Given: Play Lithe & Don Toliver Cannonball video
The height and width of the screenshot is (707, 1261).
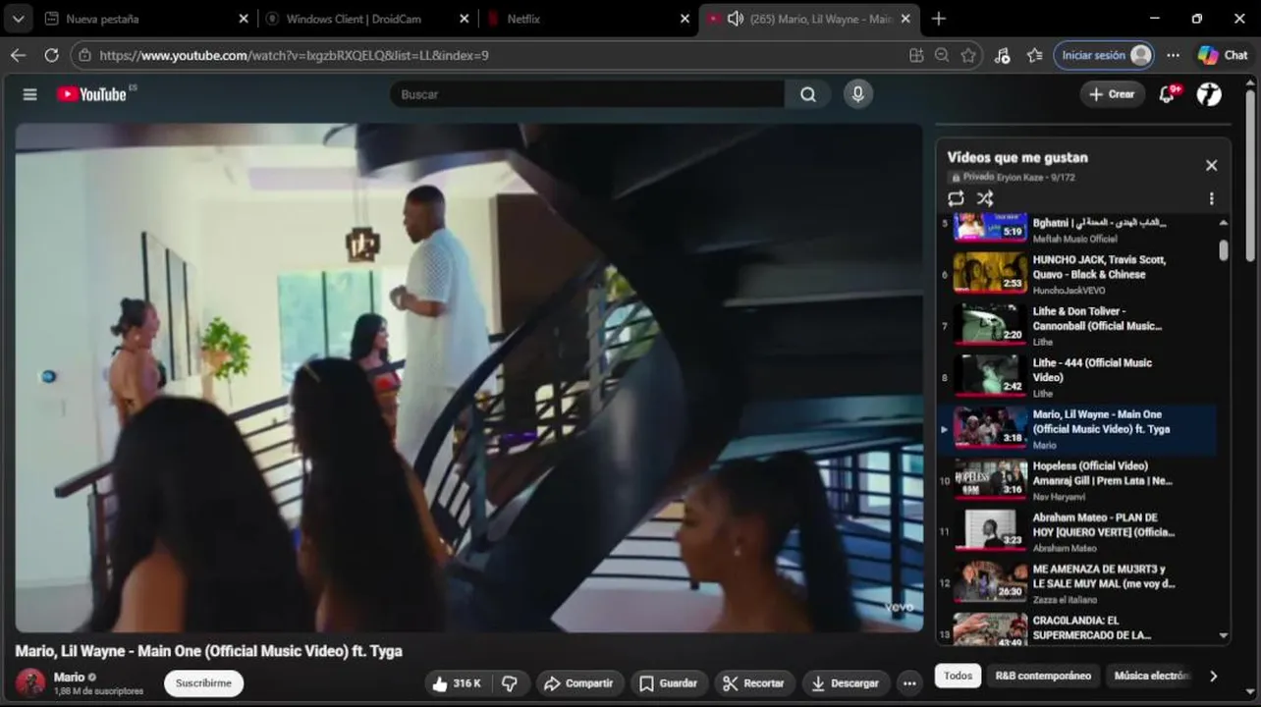Looking at the screenshot, I should click(1076, 325).
